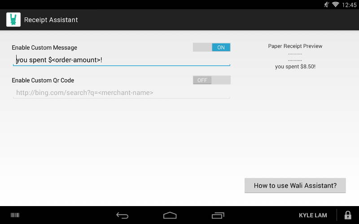Tap the lock icon beside KYLE LAM
This screenshot has width=359, height=224.
[x=348, y=215]
